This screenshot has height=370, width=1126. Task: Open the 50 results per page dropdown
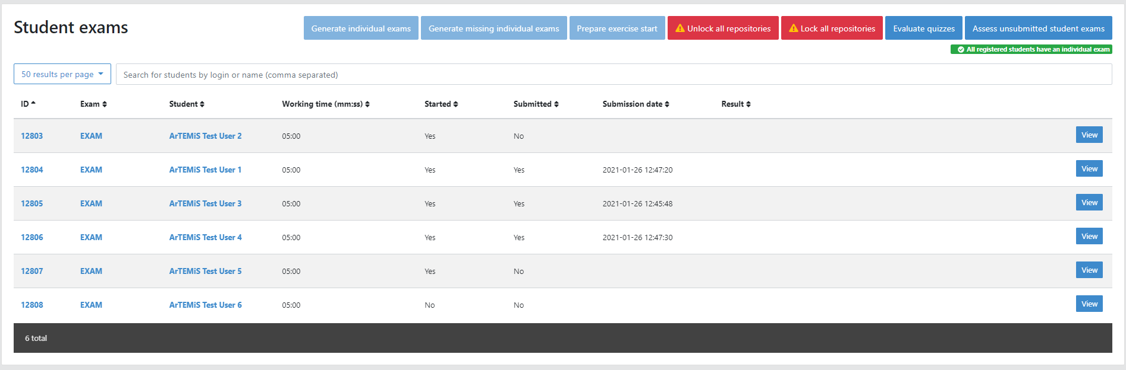[62, 74]
